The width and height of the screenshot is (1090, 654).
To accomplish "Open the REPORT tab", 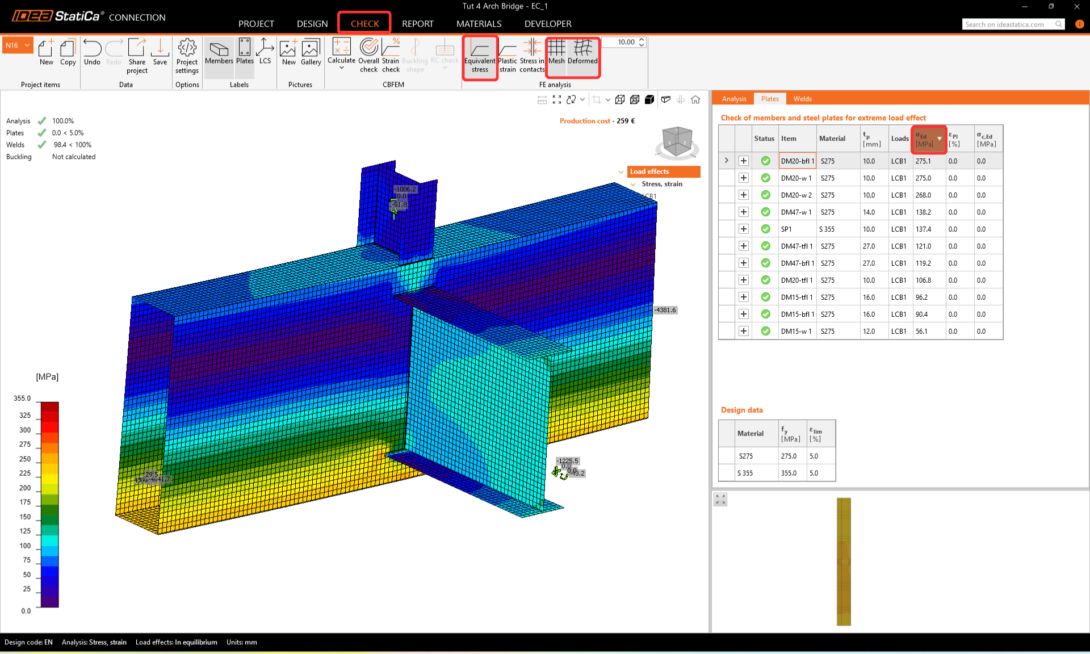I will click(x=418, y=24).
